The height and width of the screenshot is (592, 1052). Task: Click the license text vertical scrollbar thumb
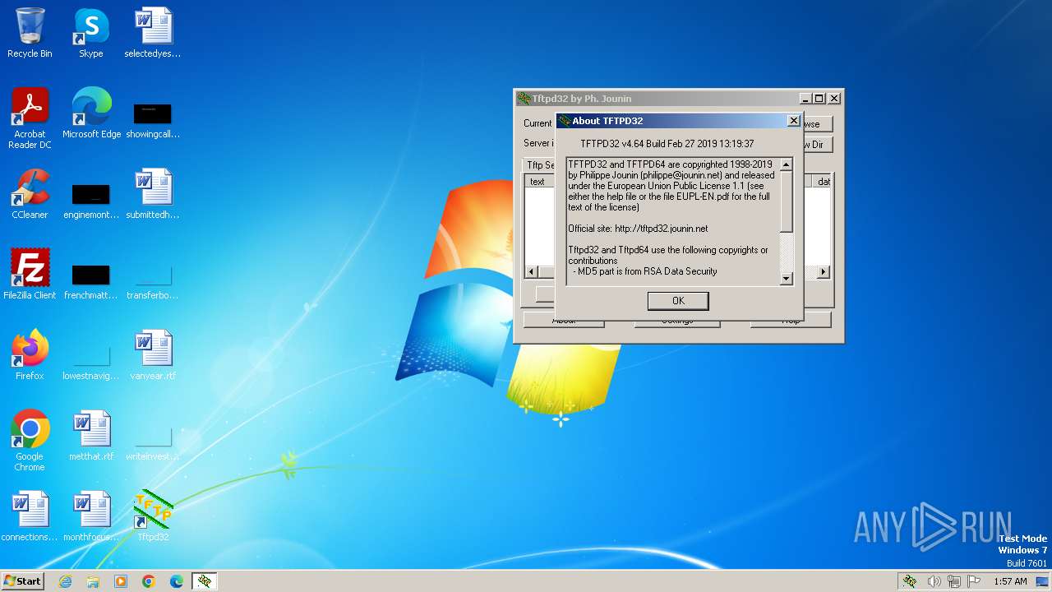click(x=786, y=201)
